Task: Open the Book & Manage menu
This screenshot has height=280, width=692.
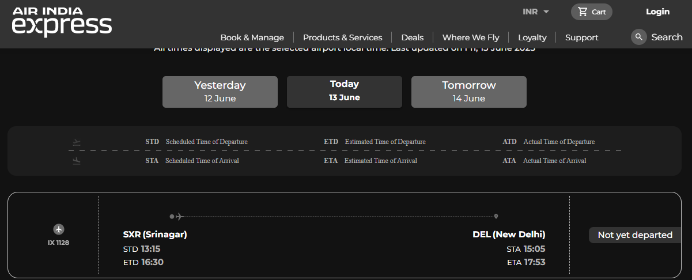Action: (x=252, y=37)
